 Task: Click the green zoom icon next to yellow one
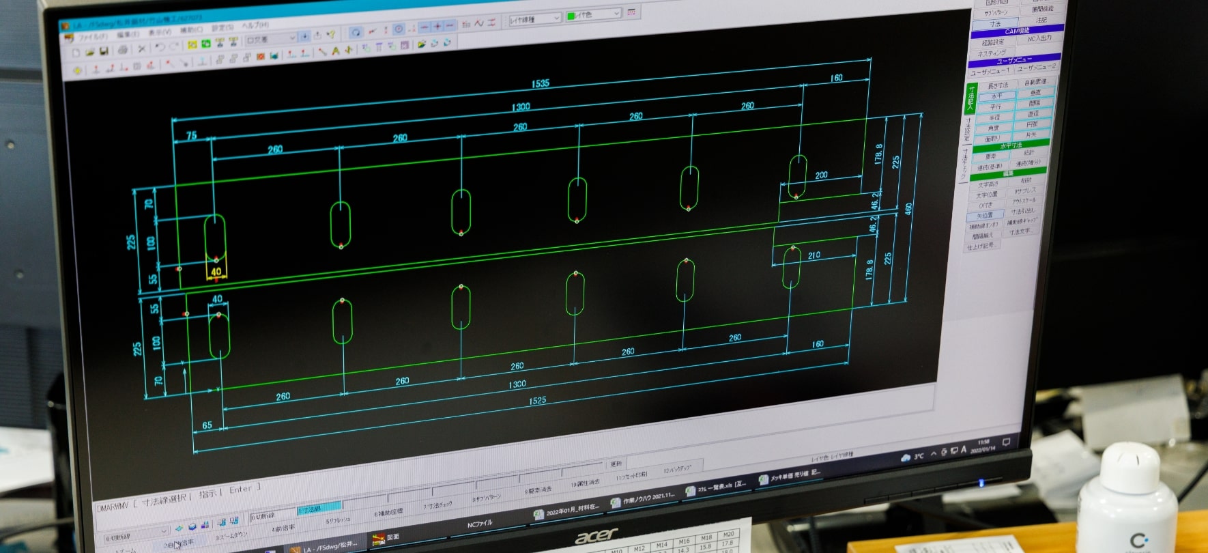206,44
